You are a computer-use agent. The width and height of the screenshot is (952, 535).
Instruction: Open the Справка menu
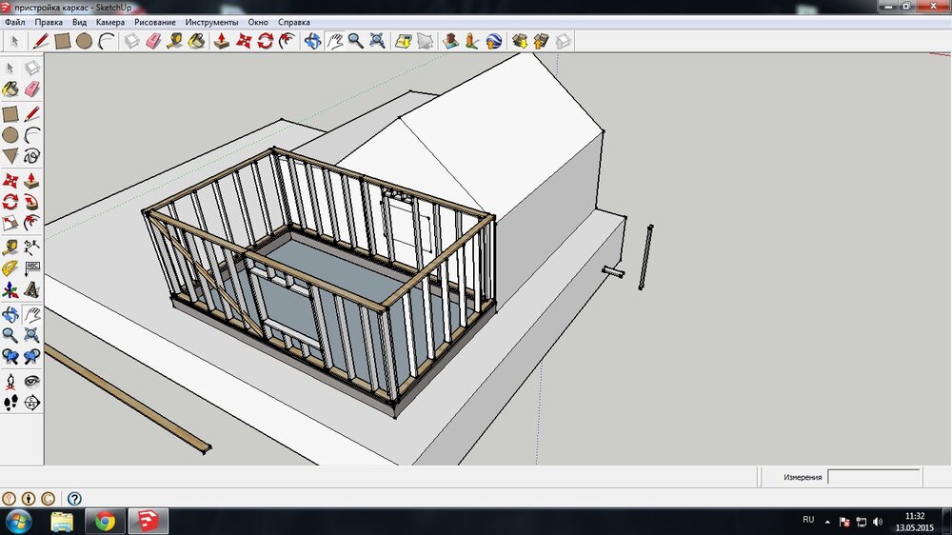(294, 21)
